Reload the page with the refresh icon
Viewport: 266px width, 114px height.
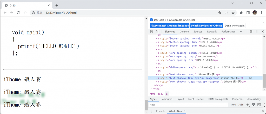click(18, 13)
